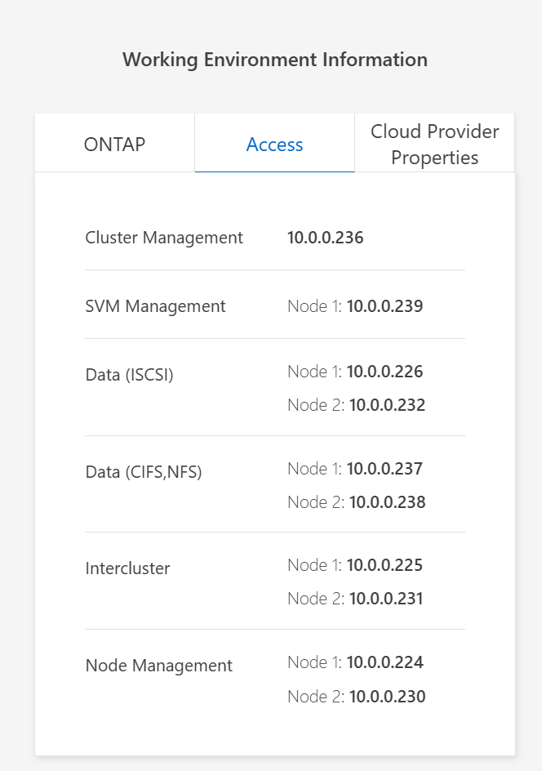Click the Node Management row label
Image resolution: width=542 pixels, height=771 pixels.
click(158, 666)
